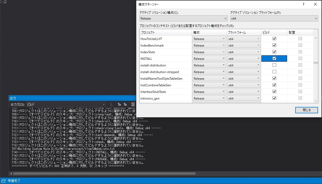322x184 pixels.
Task: Go to previous message in build output
Action: pos(119,104)
